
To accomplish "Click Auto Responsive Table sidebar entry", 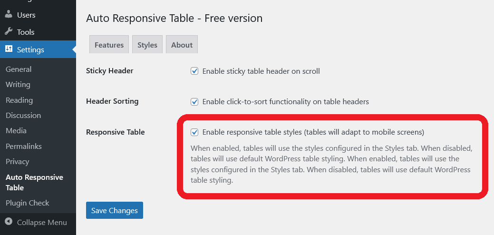I will coord(34,182).
